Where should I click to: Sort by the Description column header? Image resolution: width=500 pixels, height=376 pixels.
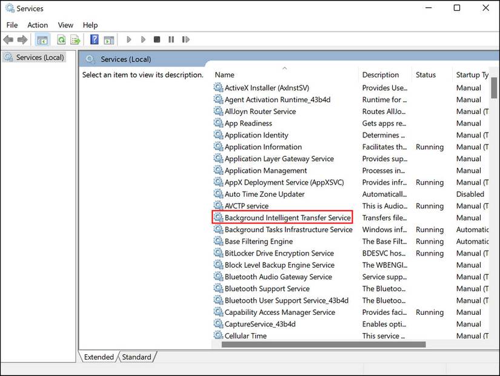click(x=385, y=75)
